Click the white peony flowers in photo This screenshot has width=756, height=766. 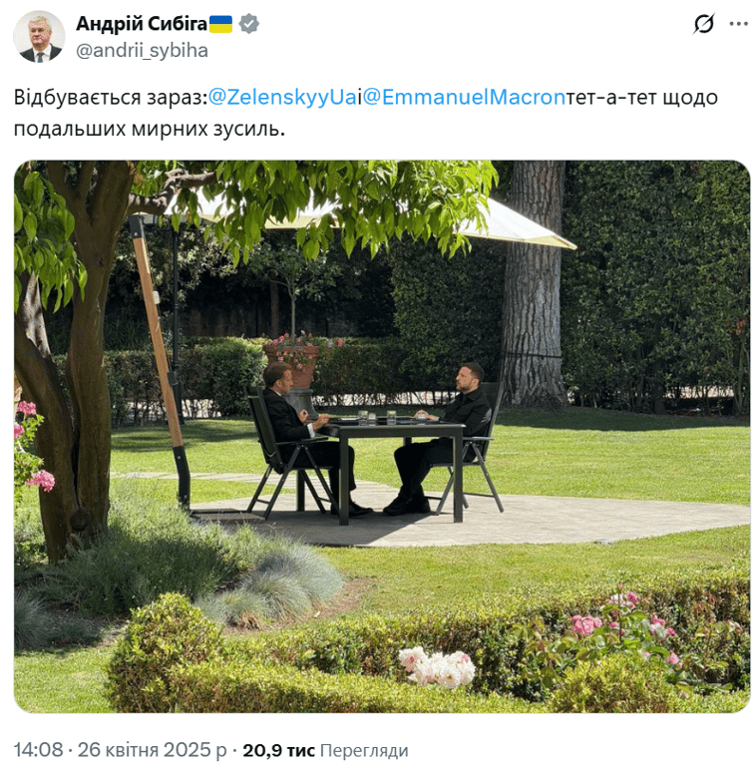(437, 668)
